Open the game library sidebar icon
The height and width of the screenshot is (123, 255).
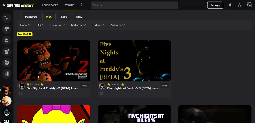[x=7, y=73]
